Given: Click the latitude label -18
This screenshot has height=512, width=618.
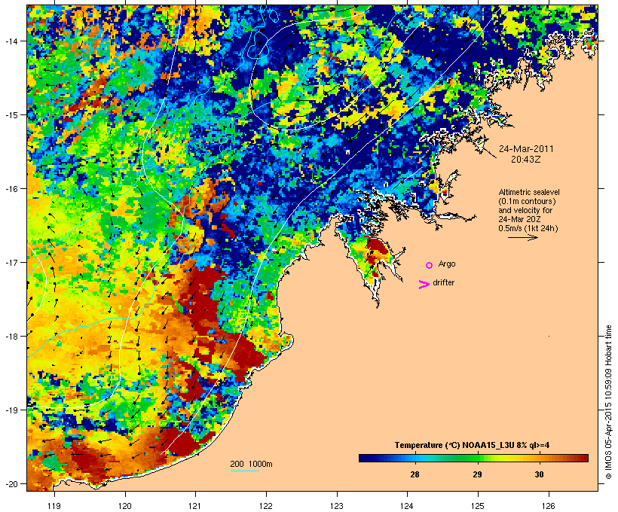Looking at the screenshot, I should click(11, 336).
